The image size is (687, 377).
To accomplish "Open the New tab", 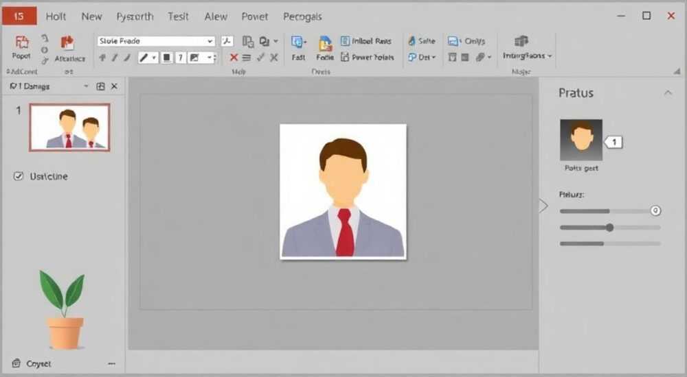I will click(91, 16).
